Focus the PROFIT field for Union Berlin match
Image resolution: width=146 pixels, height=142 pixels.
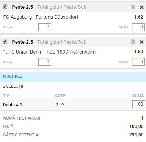click(x=138, y=62)
